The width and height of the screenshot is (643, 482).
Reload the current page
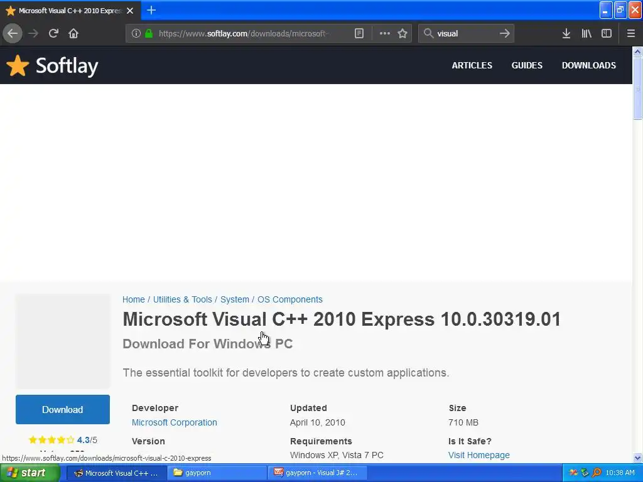click(53, 33)
